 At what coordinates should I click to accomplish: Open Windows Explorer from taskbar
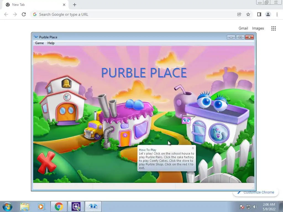[25, 206]
